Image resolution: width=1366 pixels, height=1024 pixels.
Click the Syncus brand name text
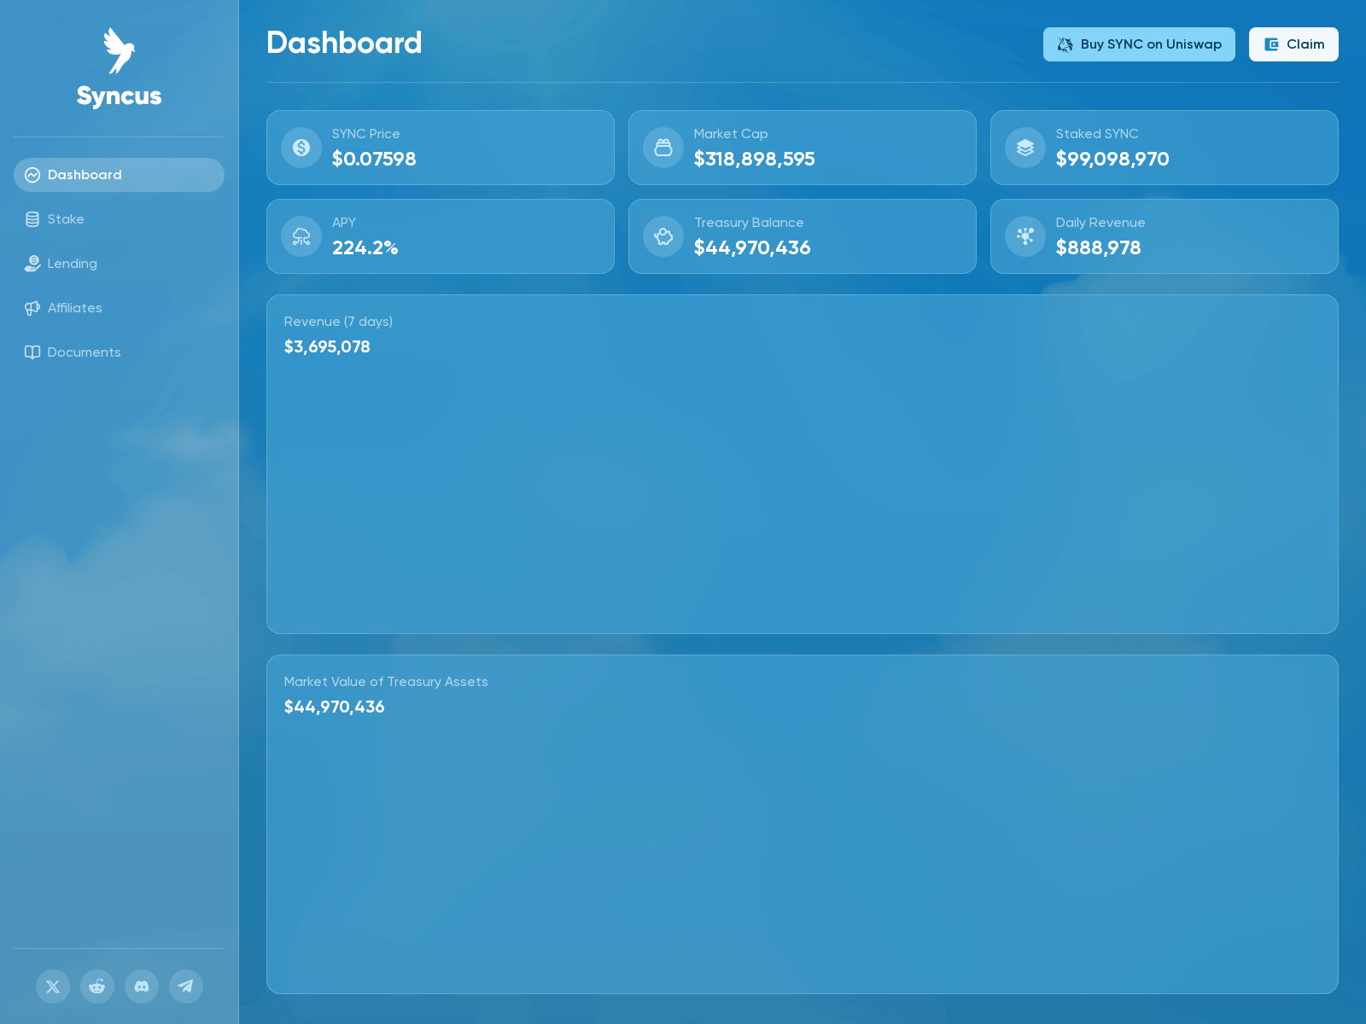(120, 96)
